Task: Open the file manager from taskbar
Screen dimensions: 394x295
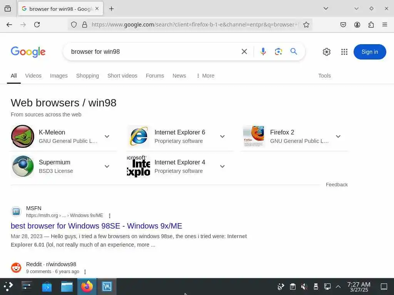Action: (x=67, y=287)
